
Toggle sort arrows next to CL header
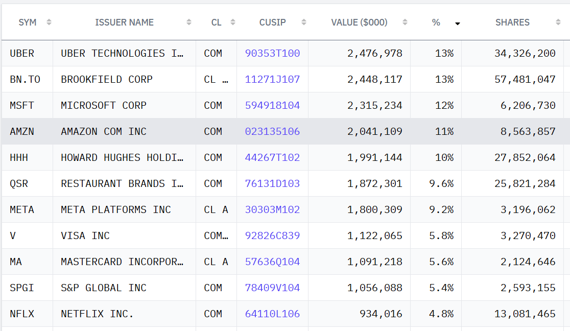coord(233,22)
